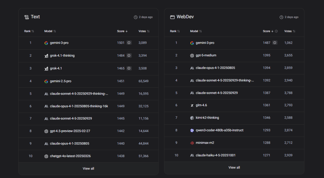Open View all in WebDev leaderboard
This screenshot has height=178, width=324.
[234, 168]
